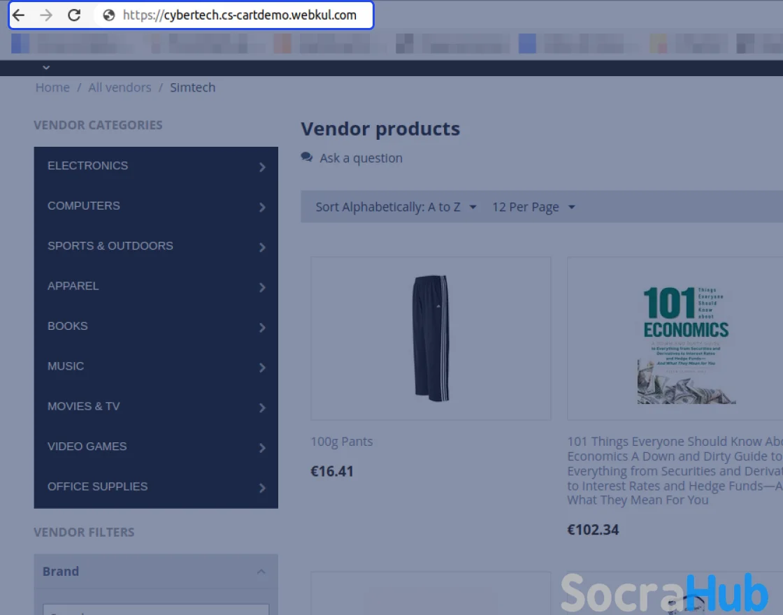783x615 pixels.
Task: Click the 100g Pants product image
Action: (x=431, y=338)
